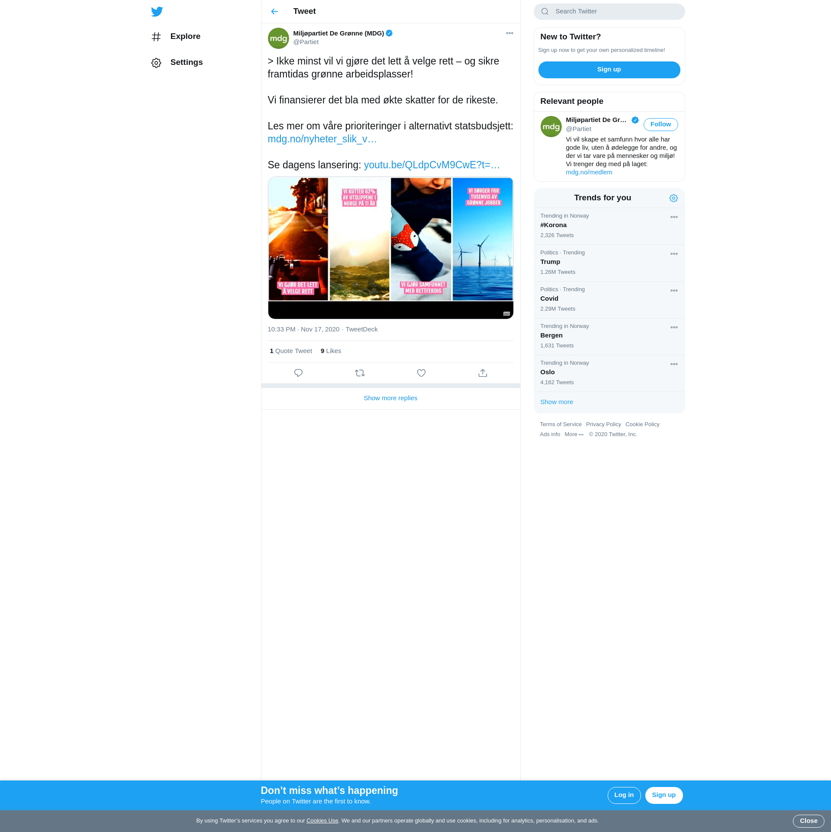Viewport: 831px width, 832px height.
Task: Click the tweet timestamp 10:33 PM · Nov 17, 2020
Action: pyautogui.click(x=303, y=329)
